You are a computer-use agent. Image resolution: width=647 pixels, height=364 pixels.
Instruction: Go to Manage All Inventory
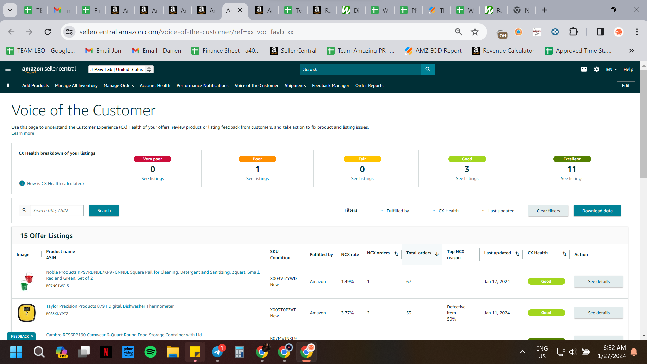(x=76, y=86)
